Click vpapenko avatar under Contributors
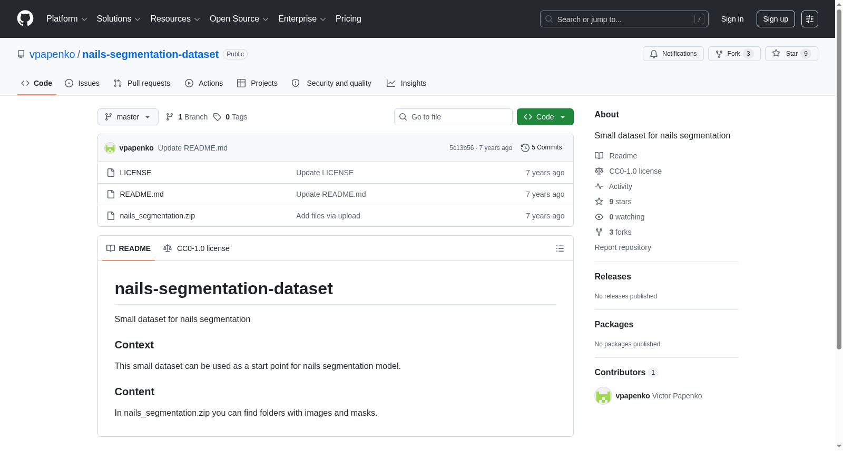The width and height of the screenshot is (843, 451). (x=603, y=396)
